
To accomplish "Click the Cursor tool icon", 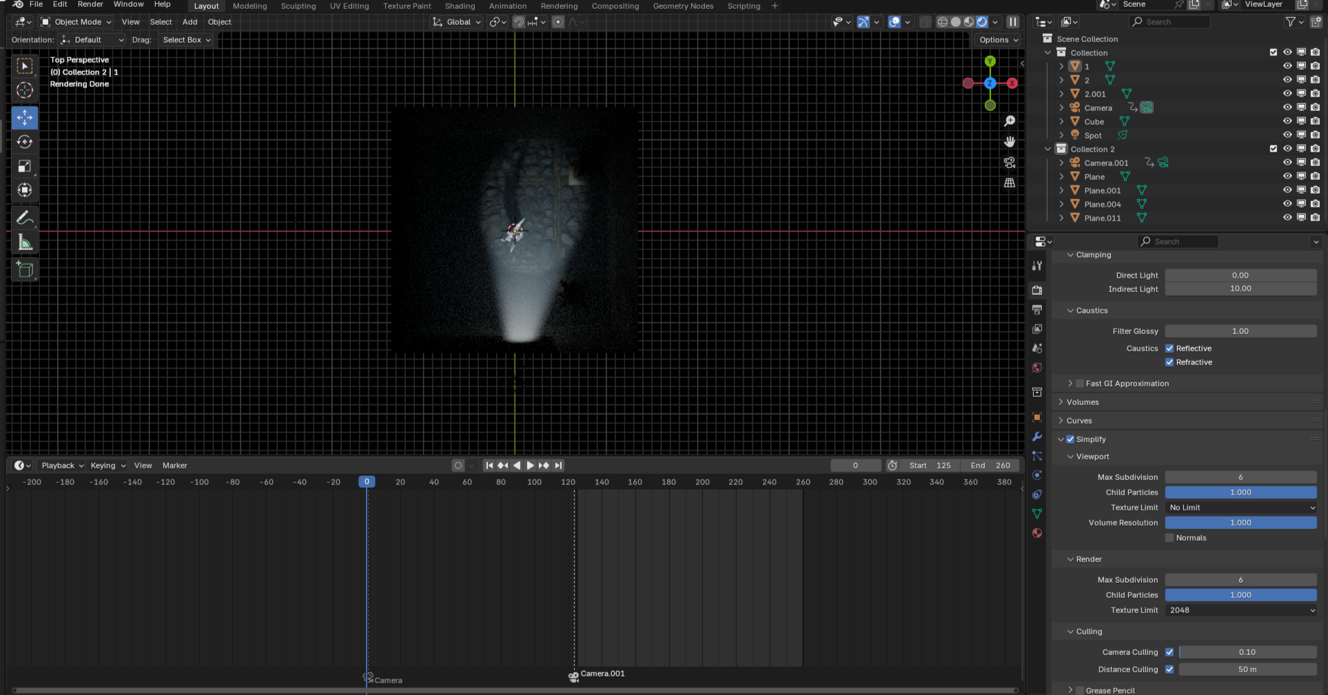I will pyautogui.click(x=25, y=90).
